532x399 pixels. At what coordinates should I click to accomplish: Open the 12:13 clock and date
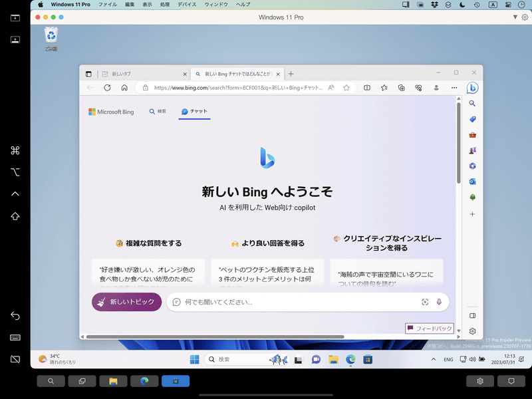[503, 359]
